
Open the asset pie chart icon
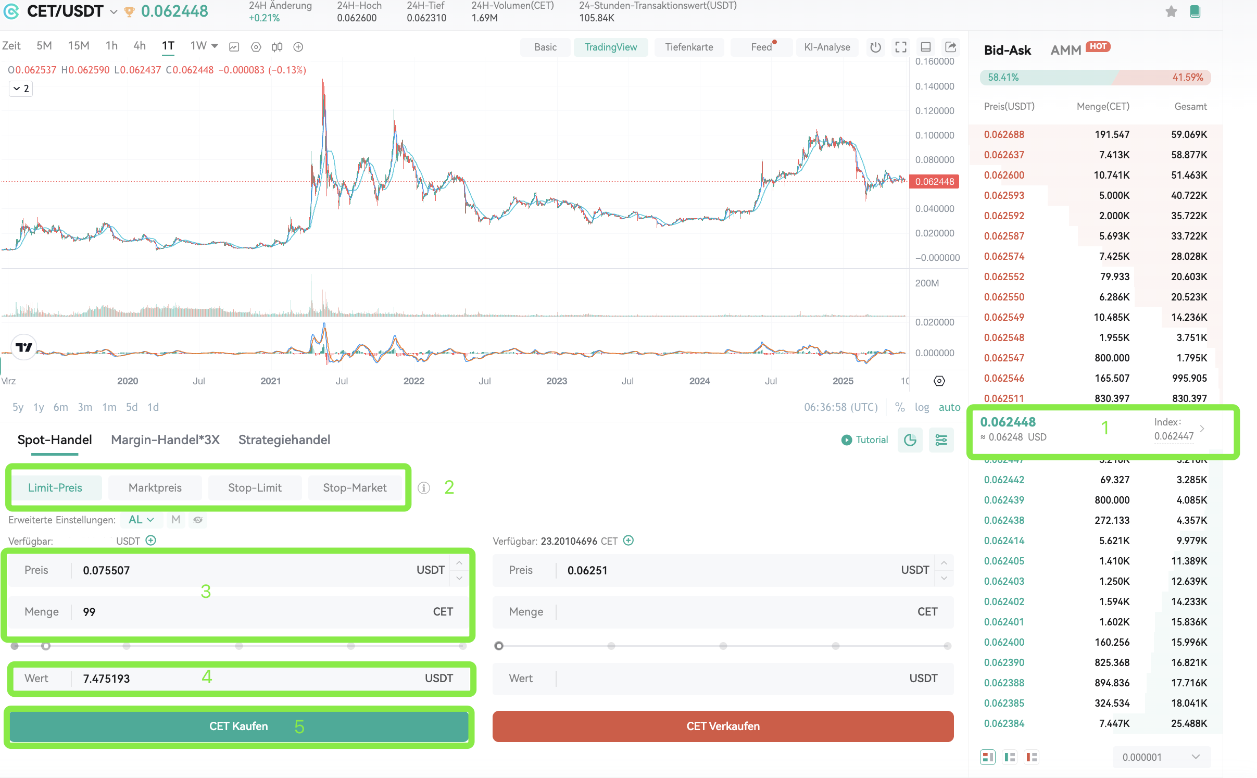click(x=910, y=440)
